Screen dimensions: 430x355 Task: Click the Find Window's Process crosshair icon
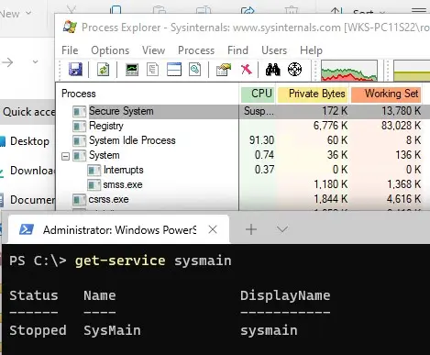[294, 70]
